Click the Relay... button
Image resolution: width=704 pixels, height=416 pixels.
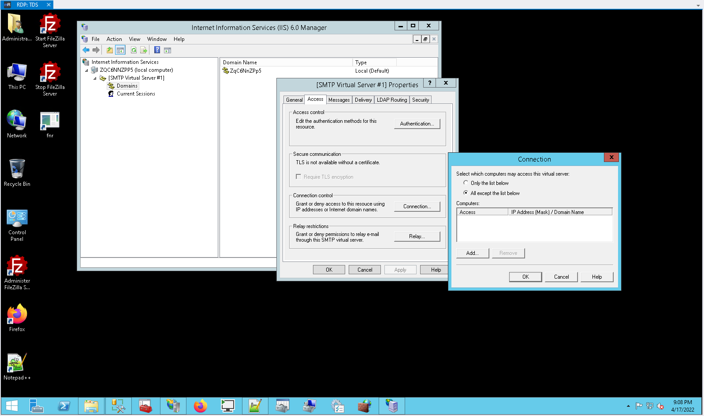(x=417, y=236)
